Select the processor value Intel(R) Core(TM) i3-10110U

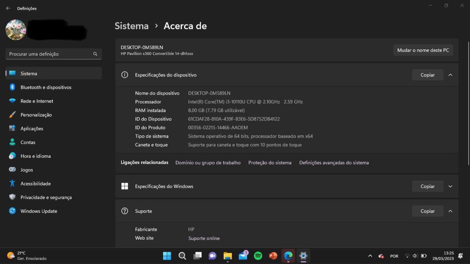[x=245, y=102]
